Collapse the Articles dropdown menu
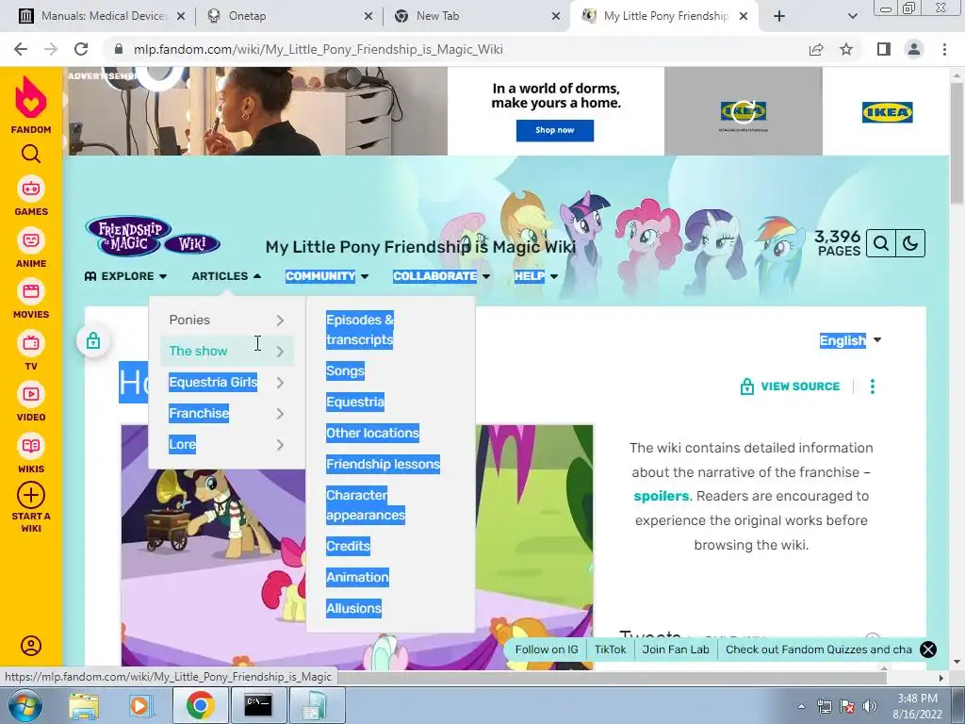Viewport: 965px width, 724px height. click(226, 276)
